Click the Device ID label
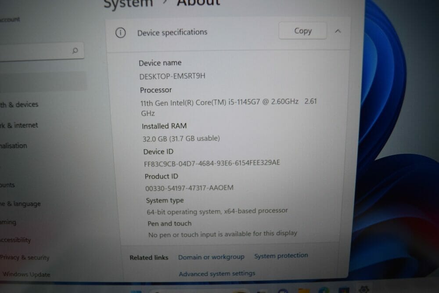The image size is (439, 293). click(x=158, y=152)
